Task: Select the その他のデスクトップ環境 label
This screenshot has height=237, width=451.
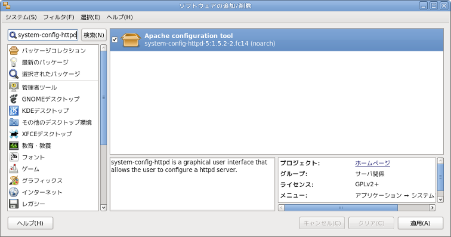Action: pos(57,122)
